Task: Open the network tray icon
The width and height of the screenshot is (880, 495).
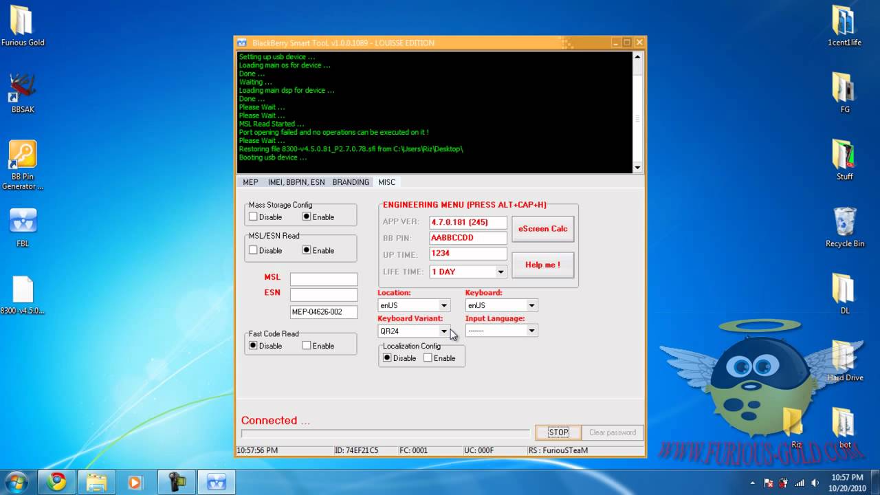Action: (x=800, y=483)
